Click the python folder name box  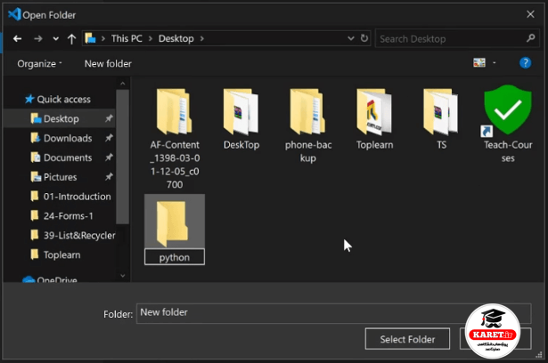[175, 257]
